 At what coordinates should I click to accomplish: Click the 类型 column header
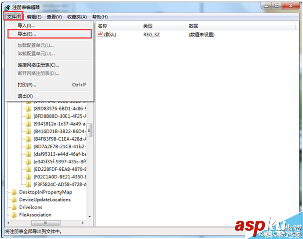coord(164,26)
